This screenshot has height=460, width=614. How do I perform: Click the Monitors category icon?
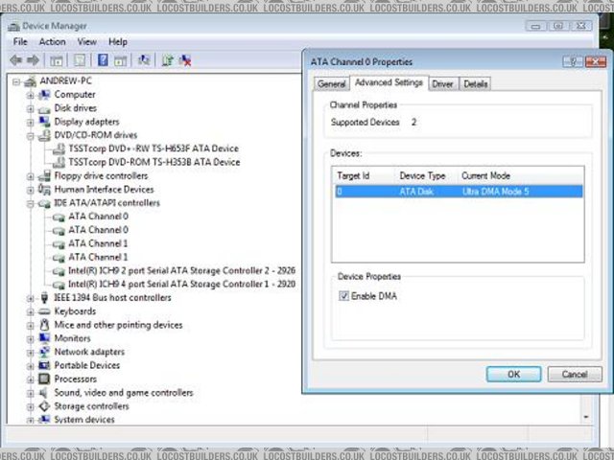(x=44, y=338)
